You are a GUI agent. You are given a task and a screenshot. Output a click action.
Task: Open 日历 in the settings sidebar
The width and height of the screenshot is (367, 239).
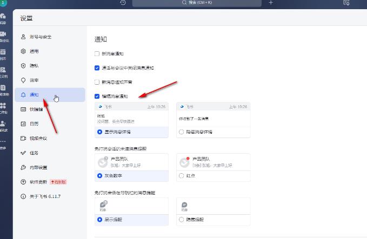click(x=50, y=124)
